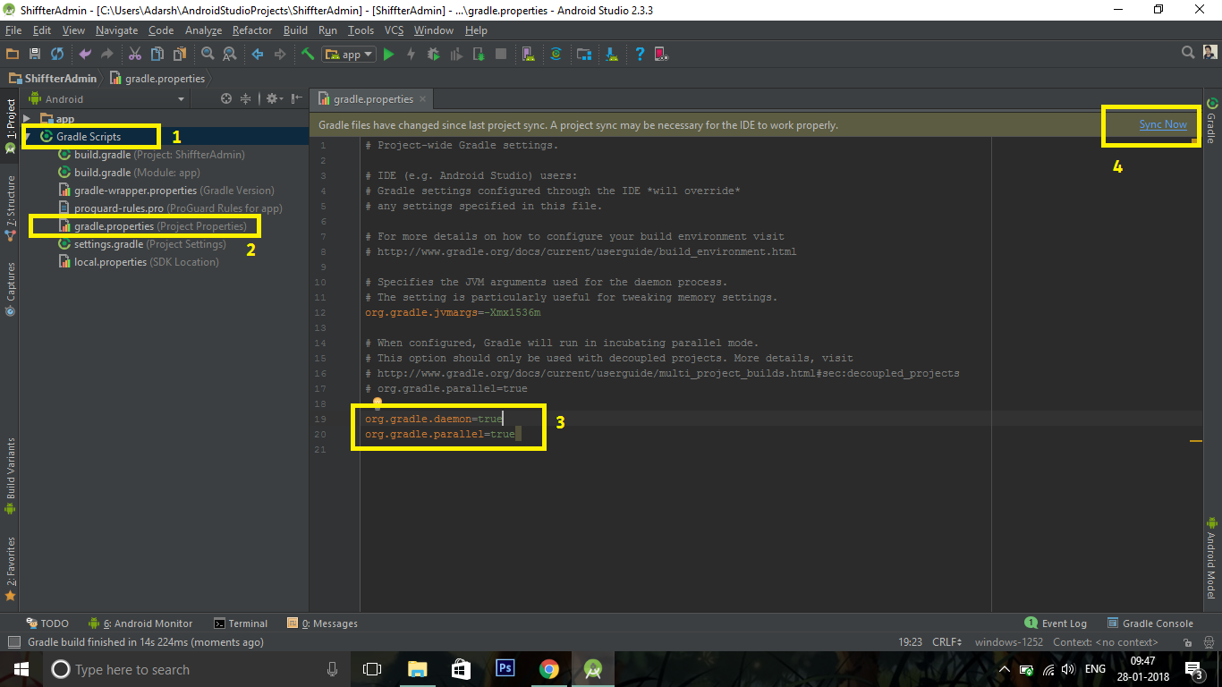1222x687 pixels.
Task: Cut selection with the scissors icon
Action: point(135,55)
